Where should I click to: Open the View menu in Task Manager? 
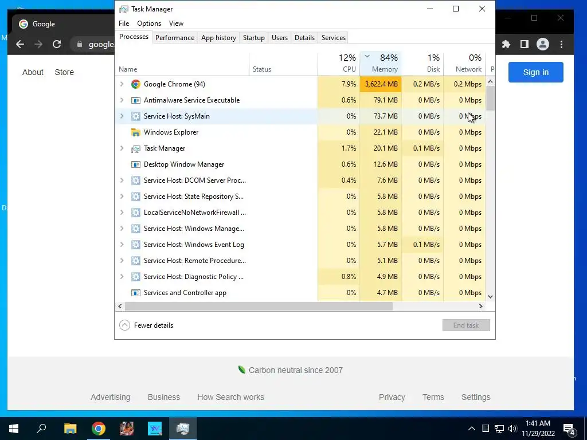coord(176,23)
